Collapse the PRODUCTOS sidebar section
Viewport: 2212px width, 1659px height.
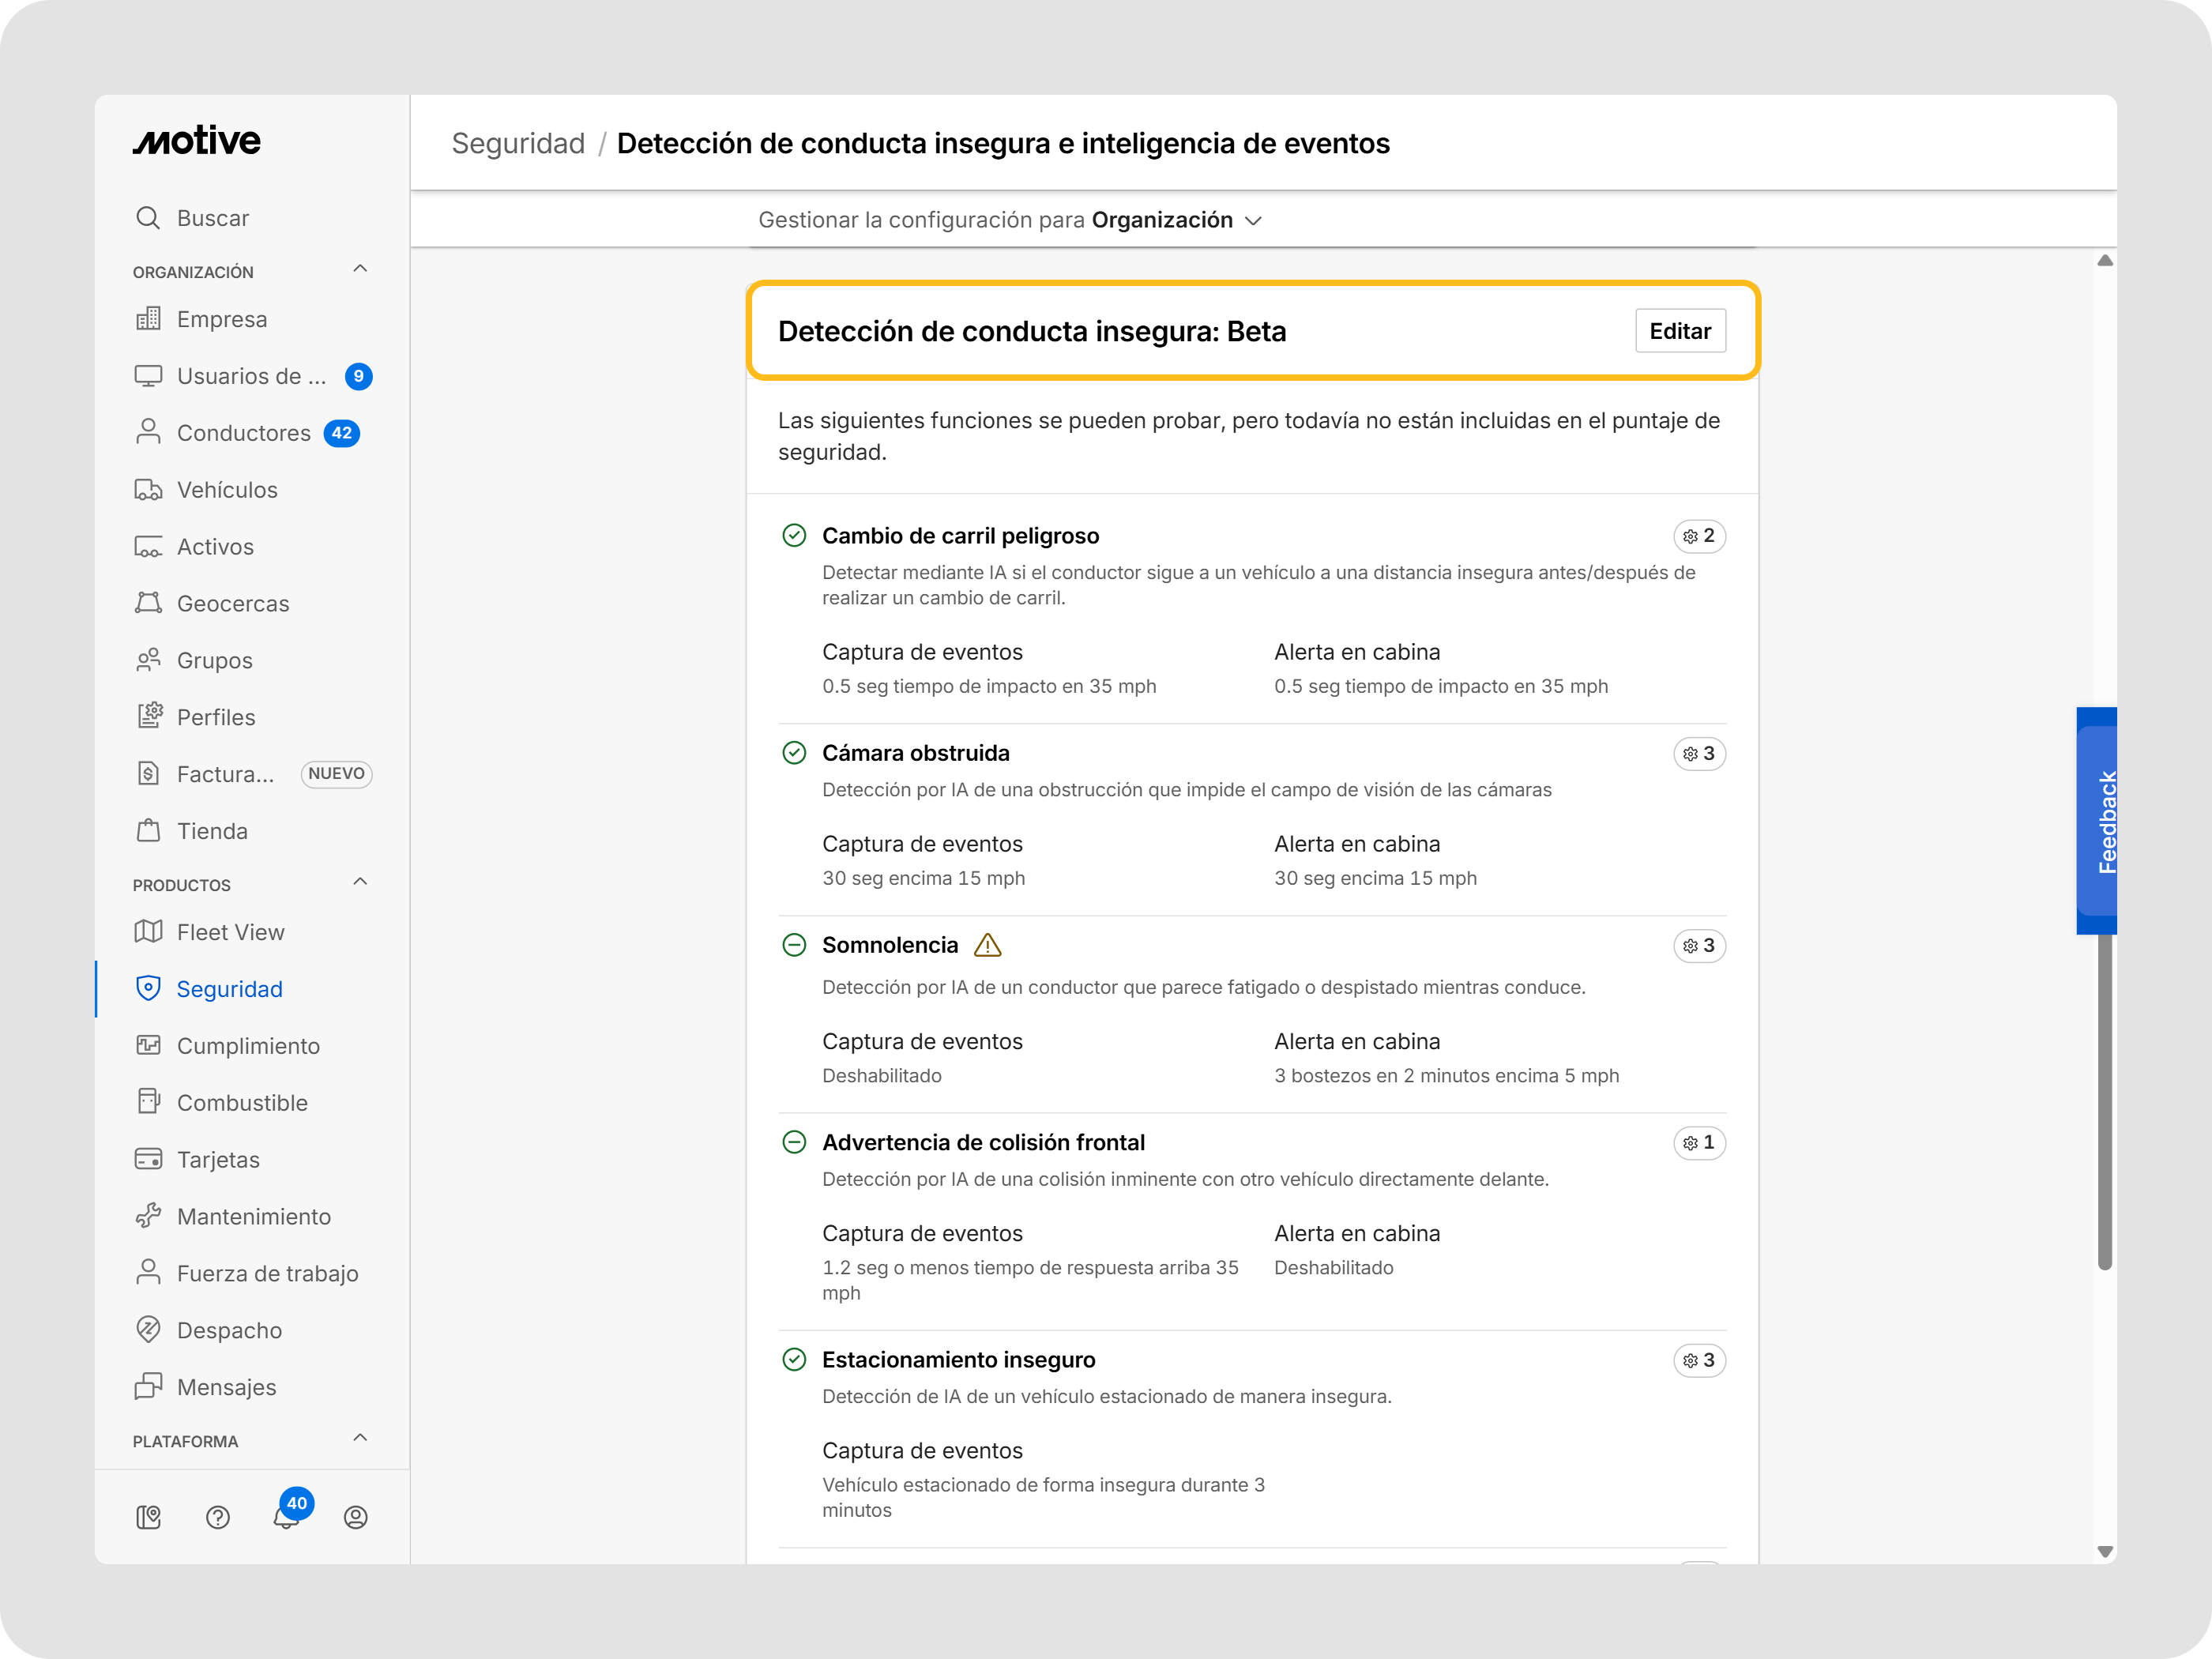point(360,882)
